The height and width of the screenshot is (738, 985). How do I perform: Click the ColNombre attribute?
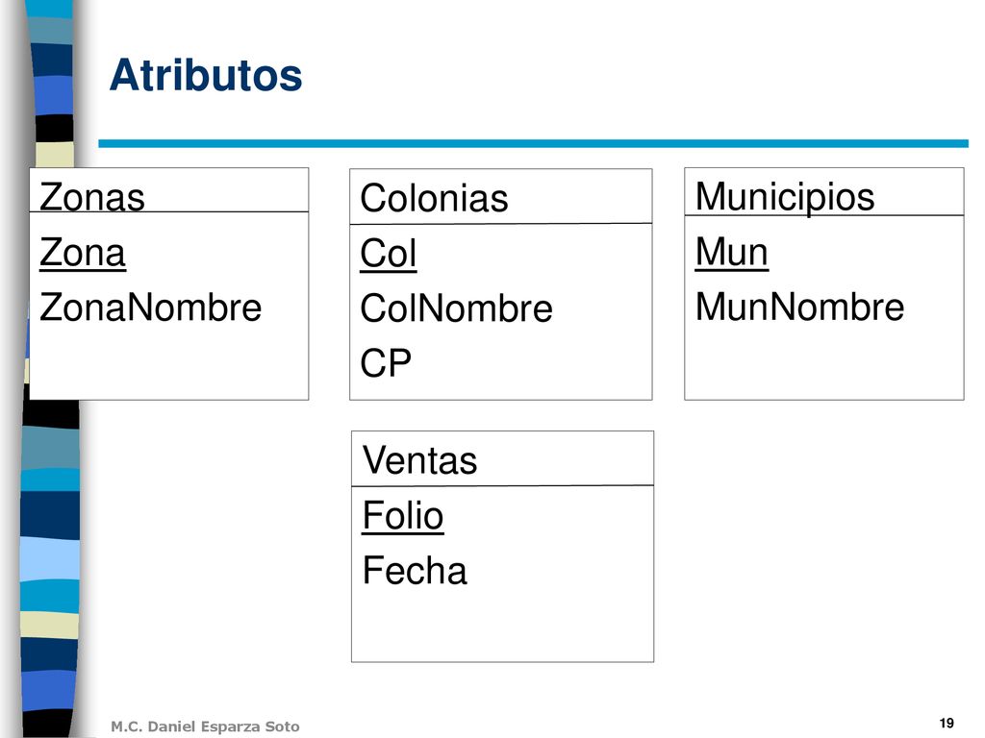click(456, 308)
